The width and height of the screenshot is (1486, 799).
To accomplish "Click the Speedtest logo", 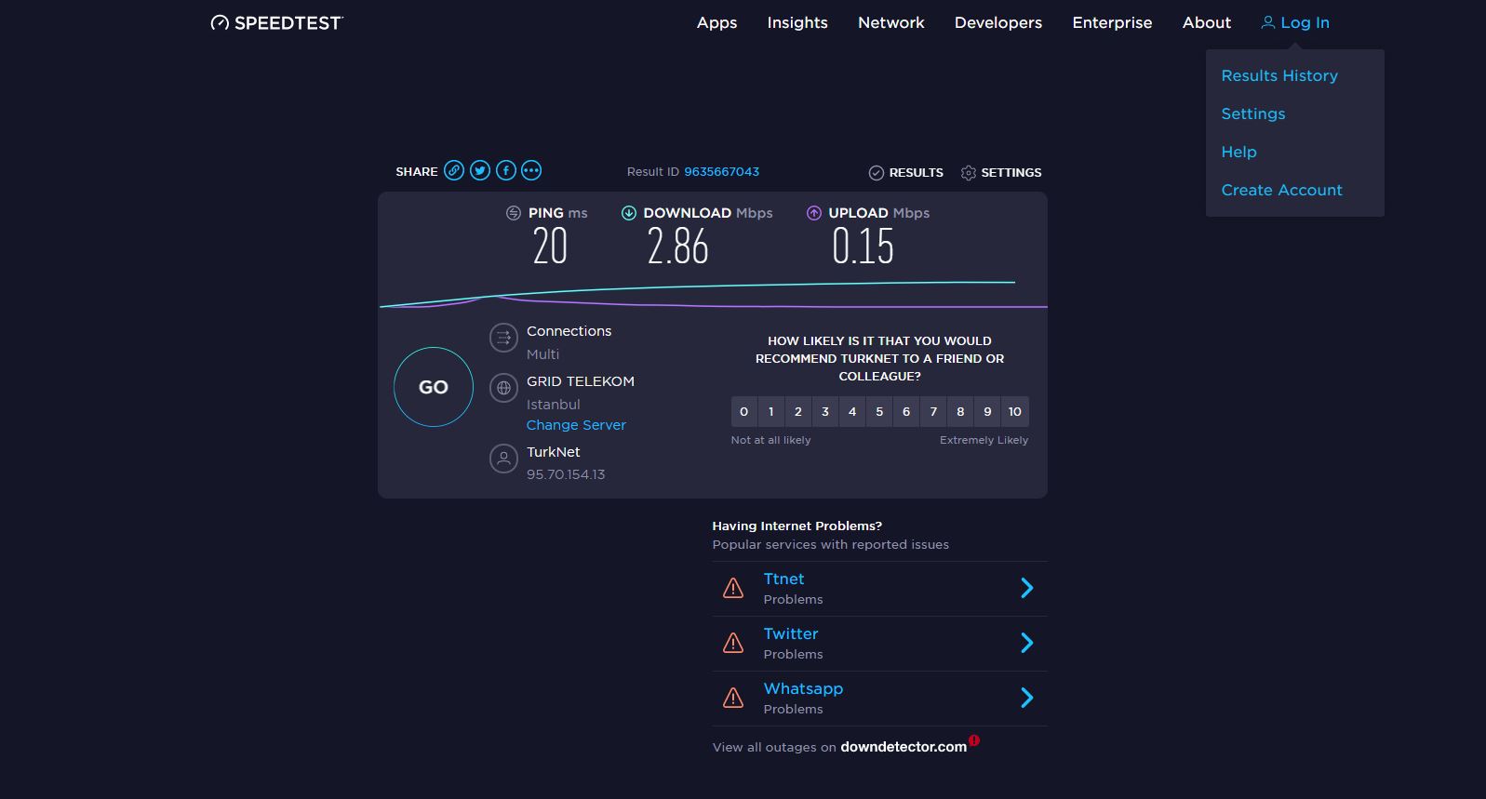I will (x=276, y=22).
